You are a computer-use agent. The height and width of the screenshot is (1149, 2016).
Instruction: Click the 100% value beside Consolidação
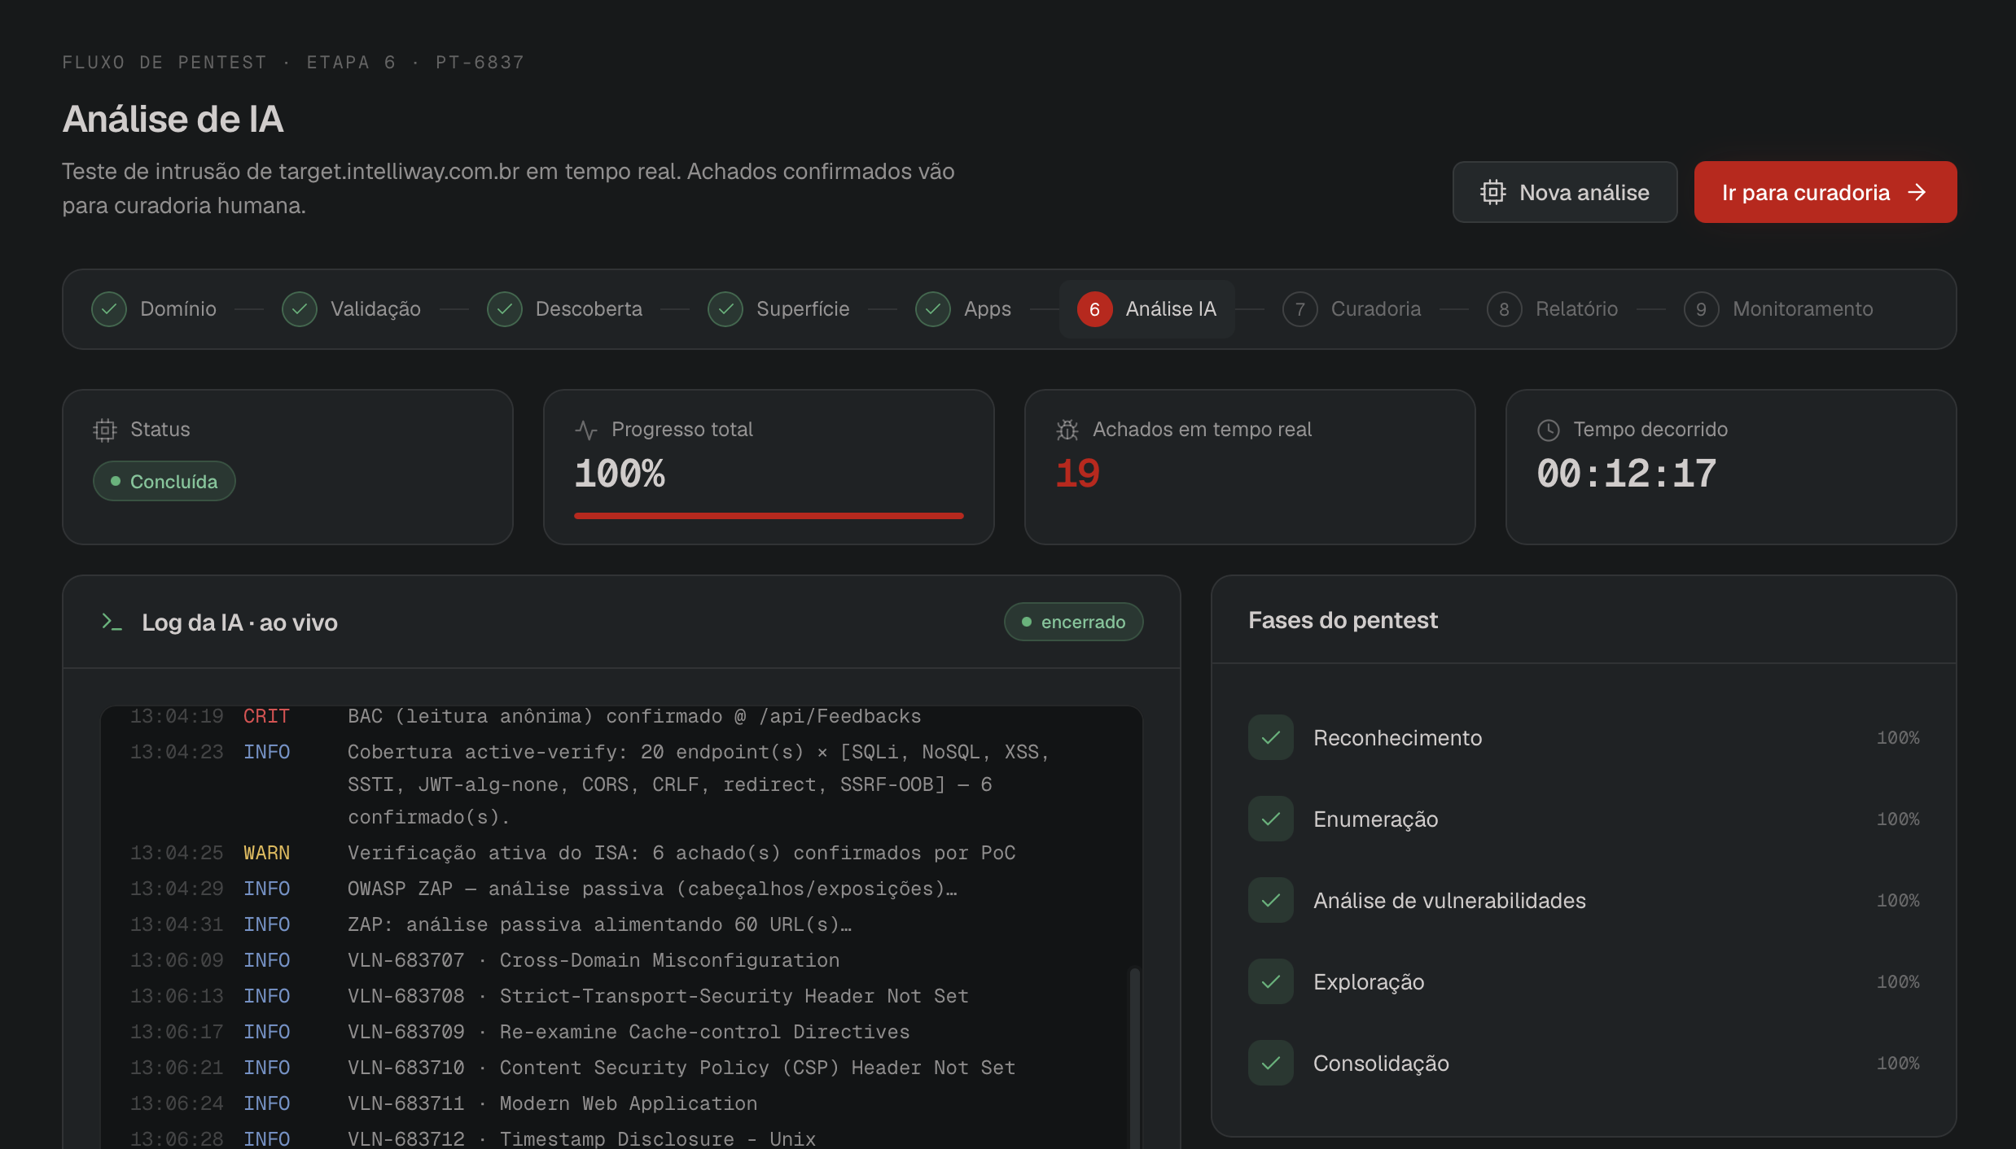(1898, 1064)
